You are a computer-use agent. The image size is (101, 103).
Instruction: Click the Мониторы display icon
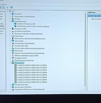point(13,51)
